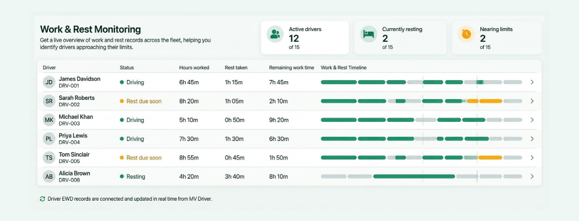Click the 8h 20m hours worked value
579x221 pixels.
tap(189, 102)
